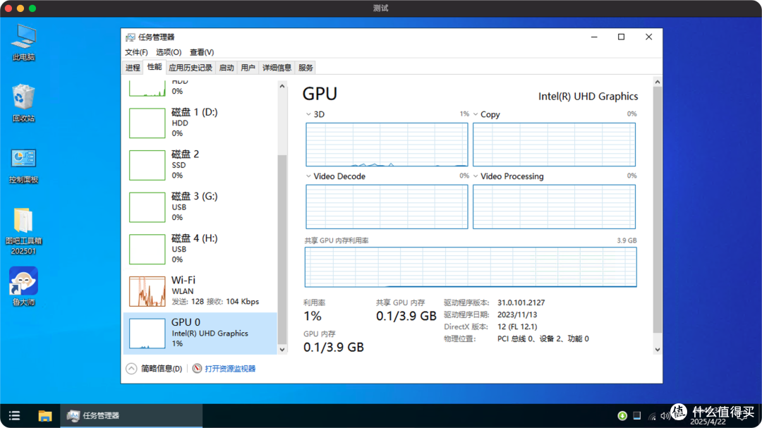Select the GPU 0 performance entry
The width and height of the screenshot is (762, 428).
coord(200,334)
